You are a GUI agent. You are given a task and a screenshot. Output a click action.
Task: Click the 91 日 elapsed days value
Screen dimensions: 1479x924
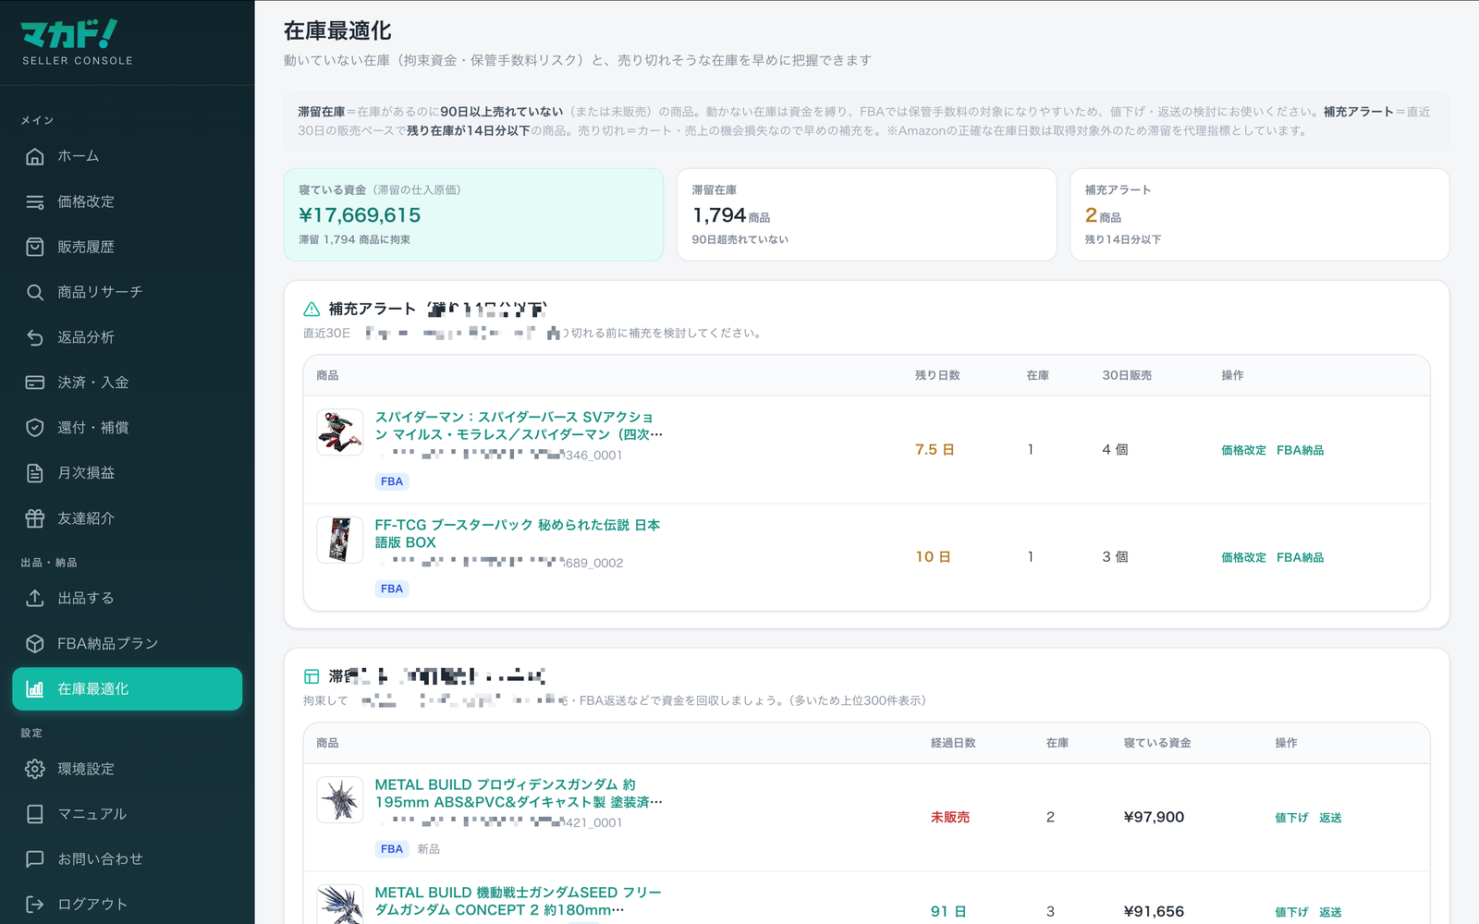[x=948, y=911]
